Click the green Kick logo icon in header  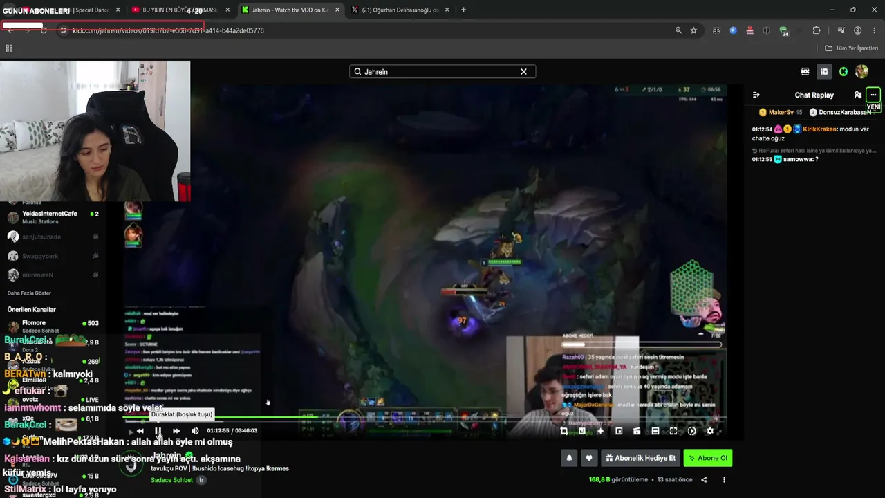(844, 71)
